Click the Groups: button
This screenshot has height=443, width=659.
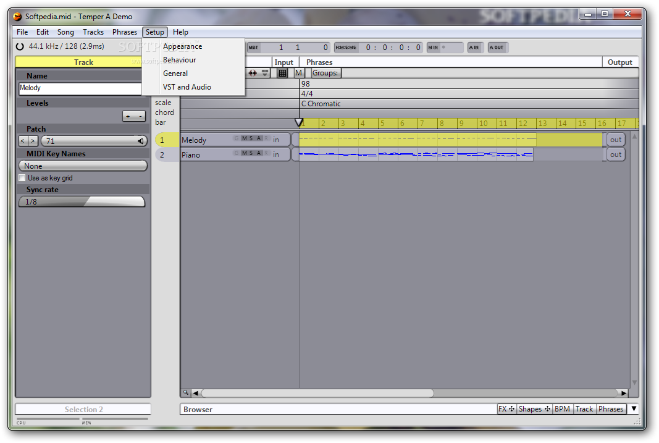tap(325, 73)
